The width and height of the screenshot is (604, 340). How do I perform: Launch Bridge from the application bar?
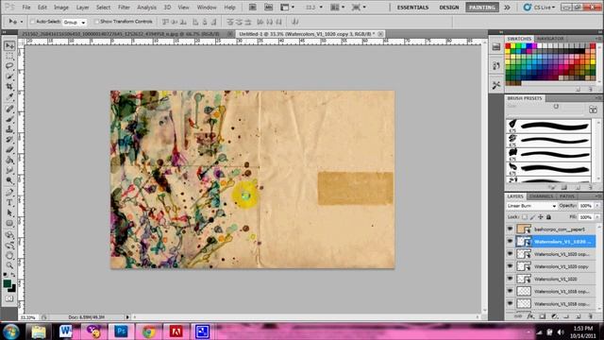click(x=252, y=7)
